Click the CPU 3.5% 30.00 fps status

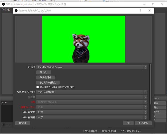pyautogui.click(x=131, y=131)
